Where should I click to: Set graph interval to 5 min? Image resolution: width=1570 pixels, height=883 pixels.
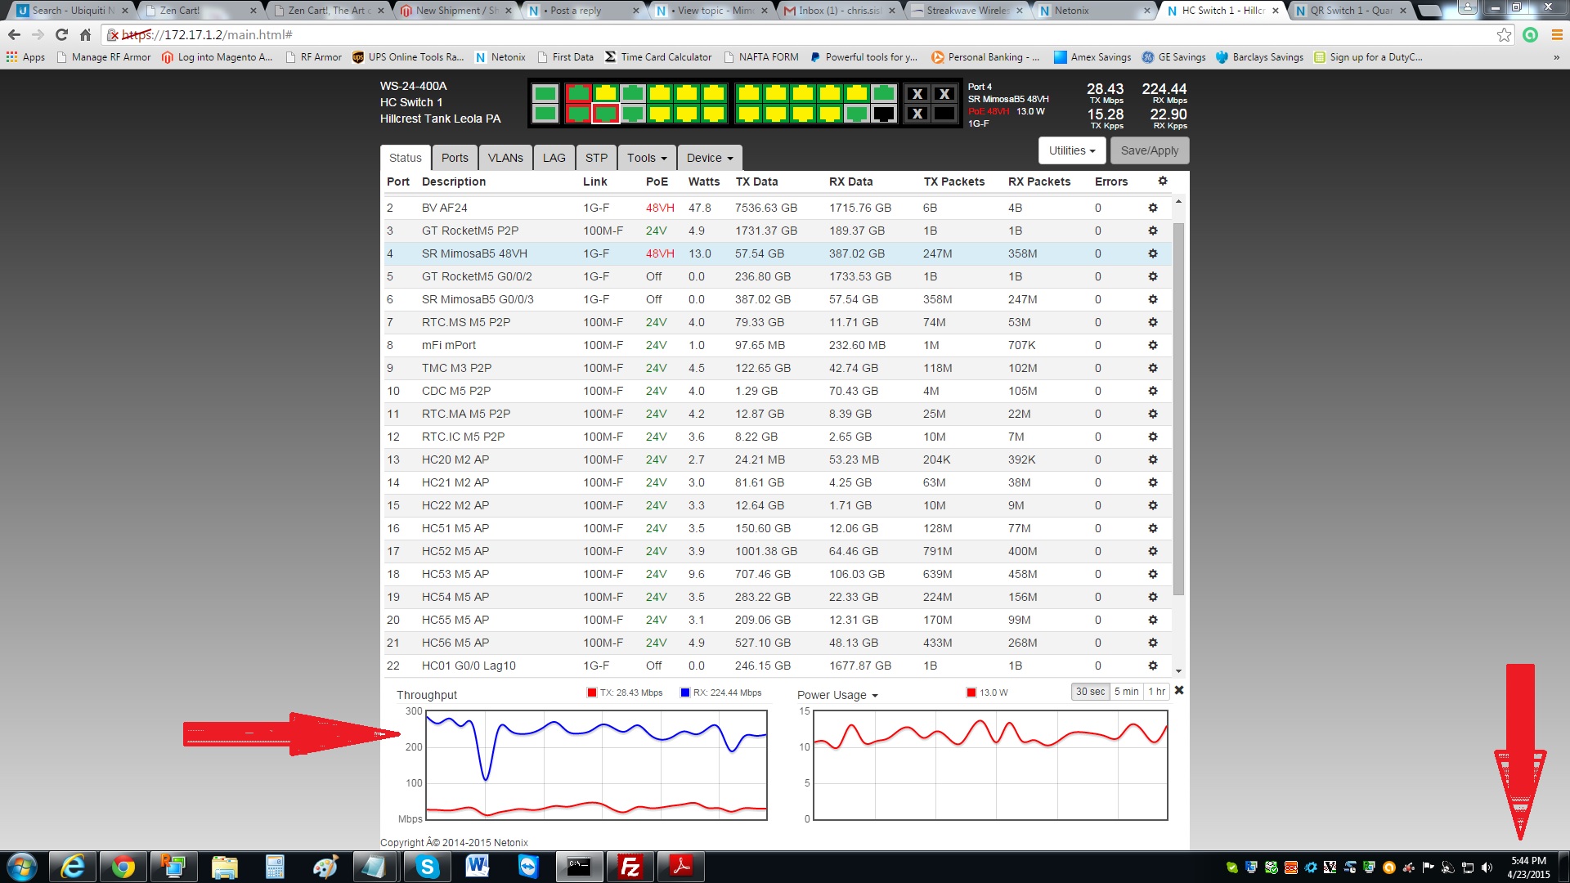[x=1126, y=692]
